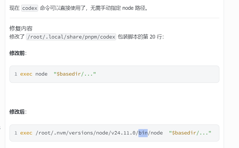Click "node" in the first code block

click(x=41, y=74)
